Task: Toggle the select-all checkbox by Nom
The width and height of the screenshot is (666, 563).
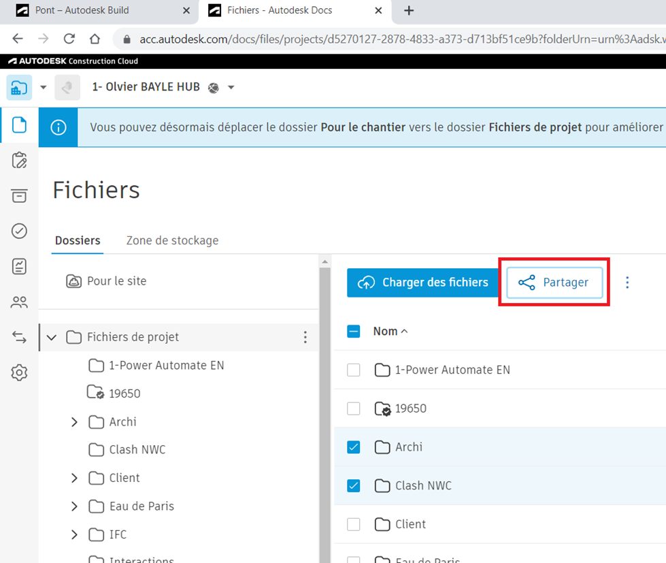Action: click(x=353, y=331)
